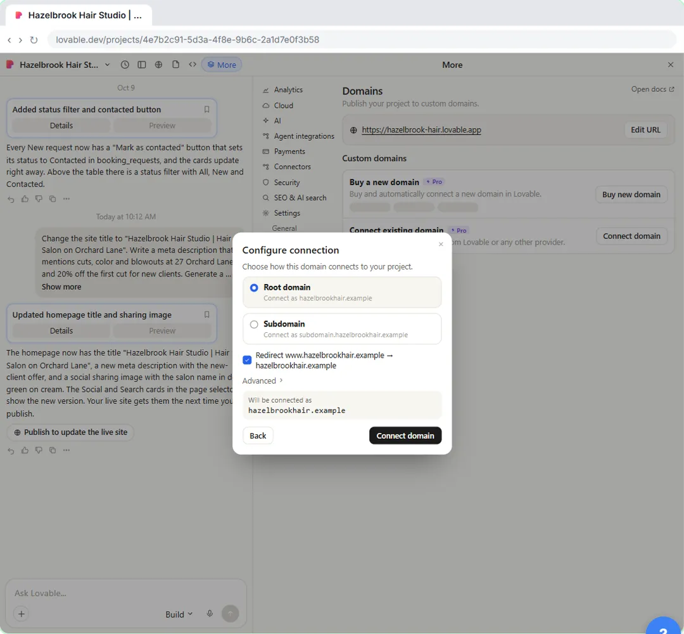Viewport: 684px width, 634px height.
Task: Open Settings in sidebar
Action: 287,213
